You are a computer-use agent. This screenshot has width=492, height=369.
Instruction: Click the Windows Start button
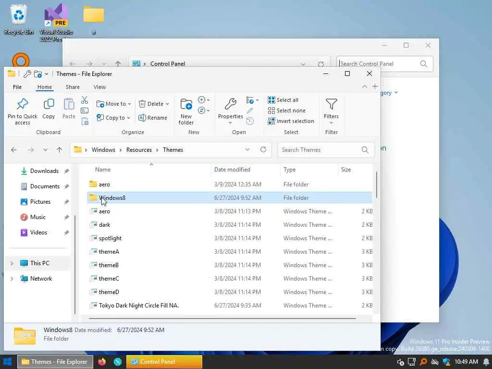point(8,361)
